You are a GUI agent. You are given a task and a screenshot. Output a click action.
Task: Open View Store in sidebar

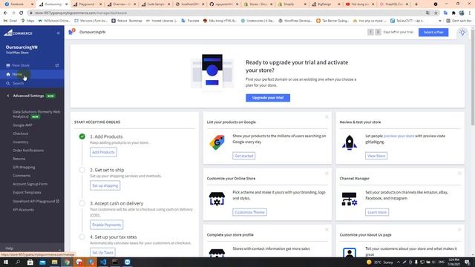tap(21, 65)
